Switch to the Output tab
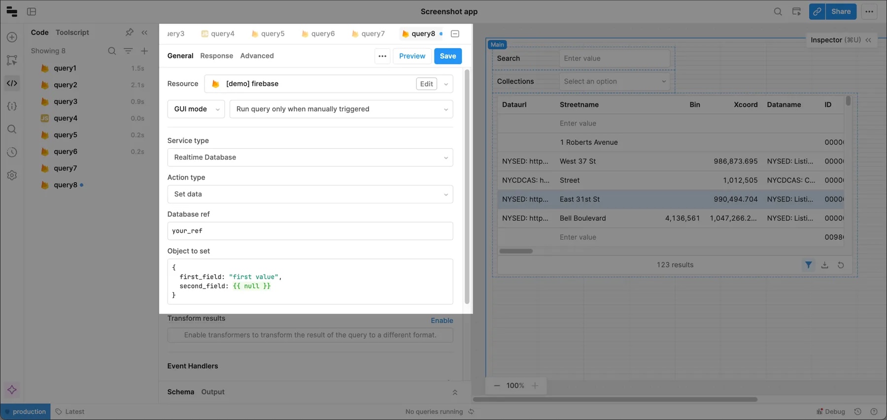887x420 pixels. click(x=213, y=392)
